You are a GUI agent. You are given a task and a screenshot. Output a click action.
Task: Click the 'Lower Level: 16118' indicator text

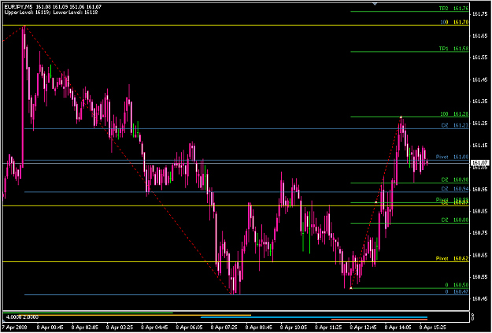point(76,13)
